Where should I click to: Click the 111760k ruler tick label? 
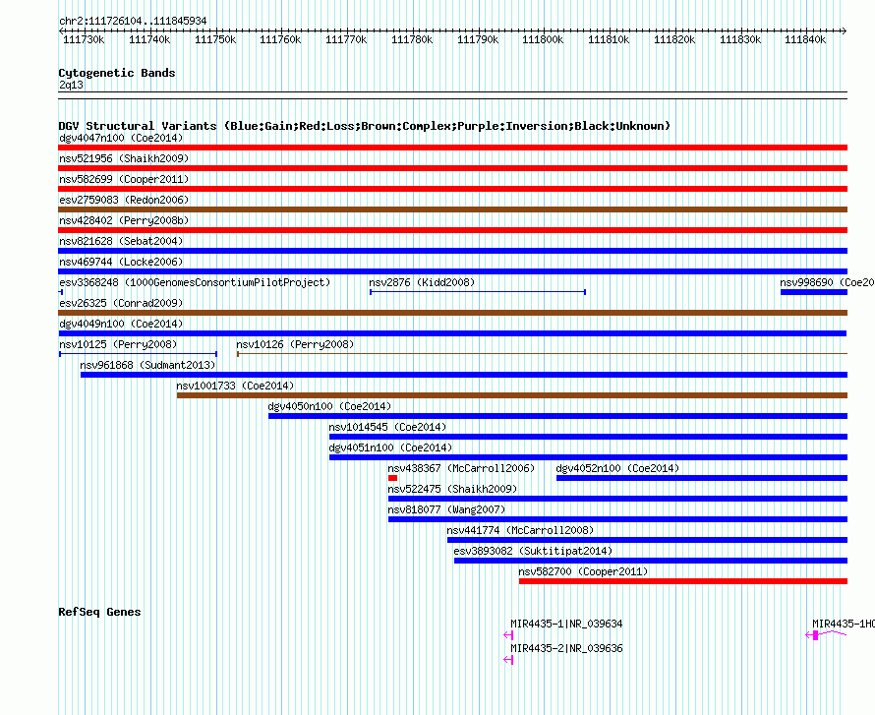280,39
